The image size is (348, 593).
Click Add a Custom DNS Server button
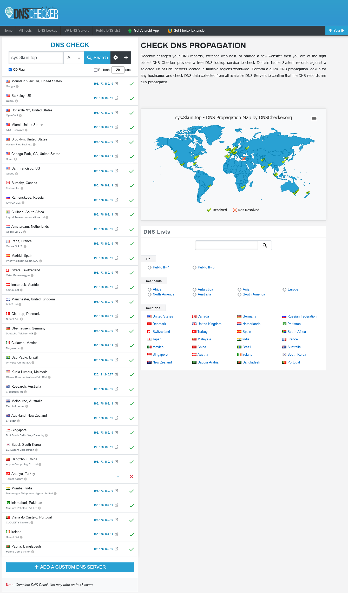[70, 567]
